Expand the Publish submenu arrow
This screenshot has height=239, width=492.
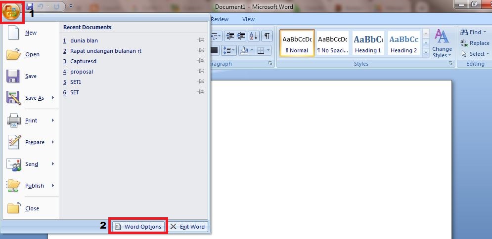[53, 186]
